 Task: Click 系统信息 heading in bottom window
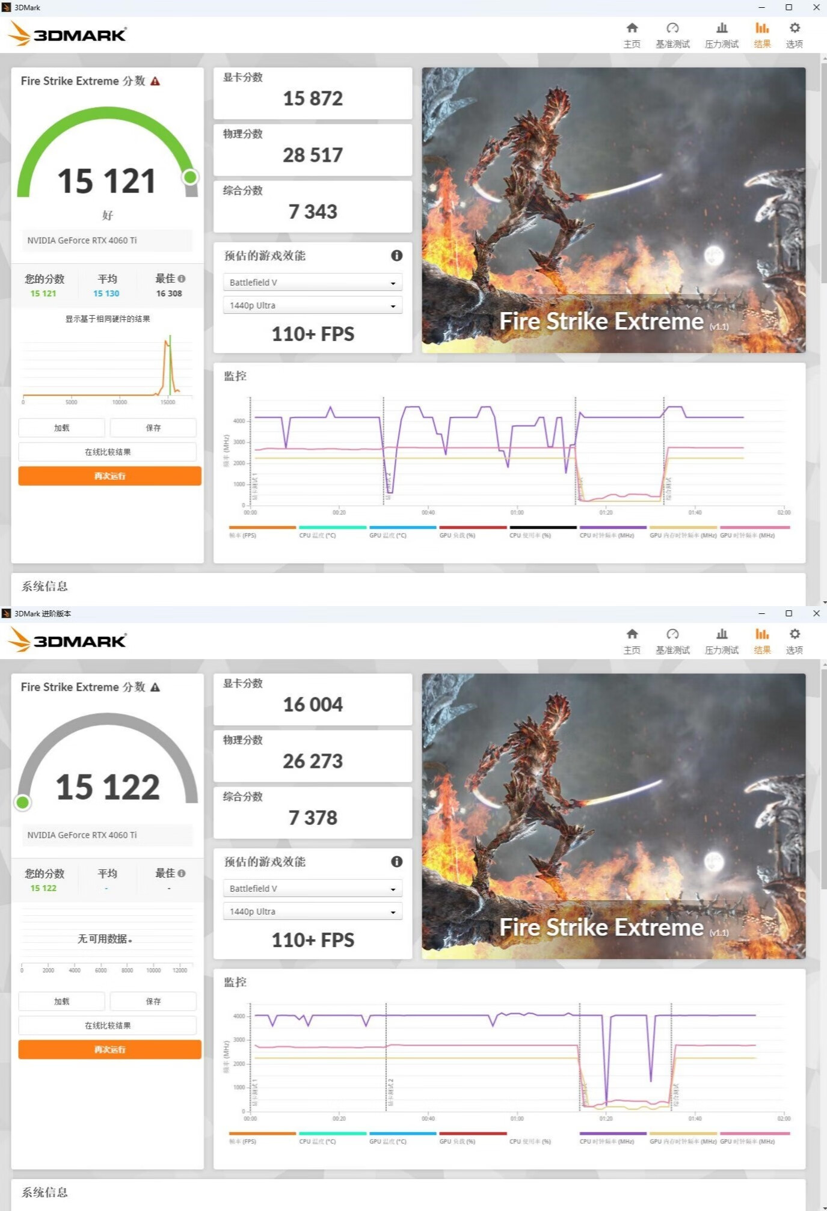(x=45, y=1192)
